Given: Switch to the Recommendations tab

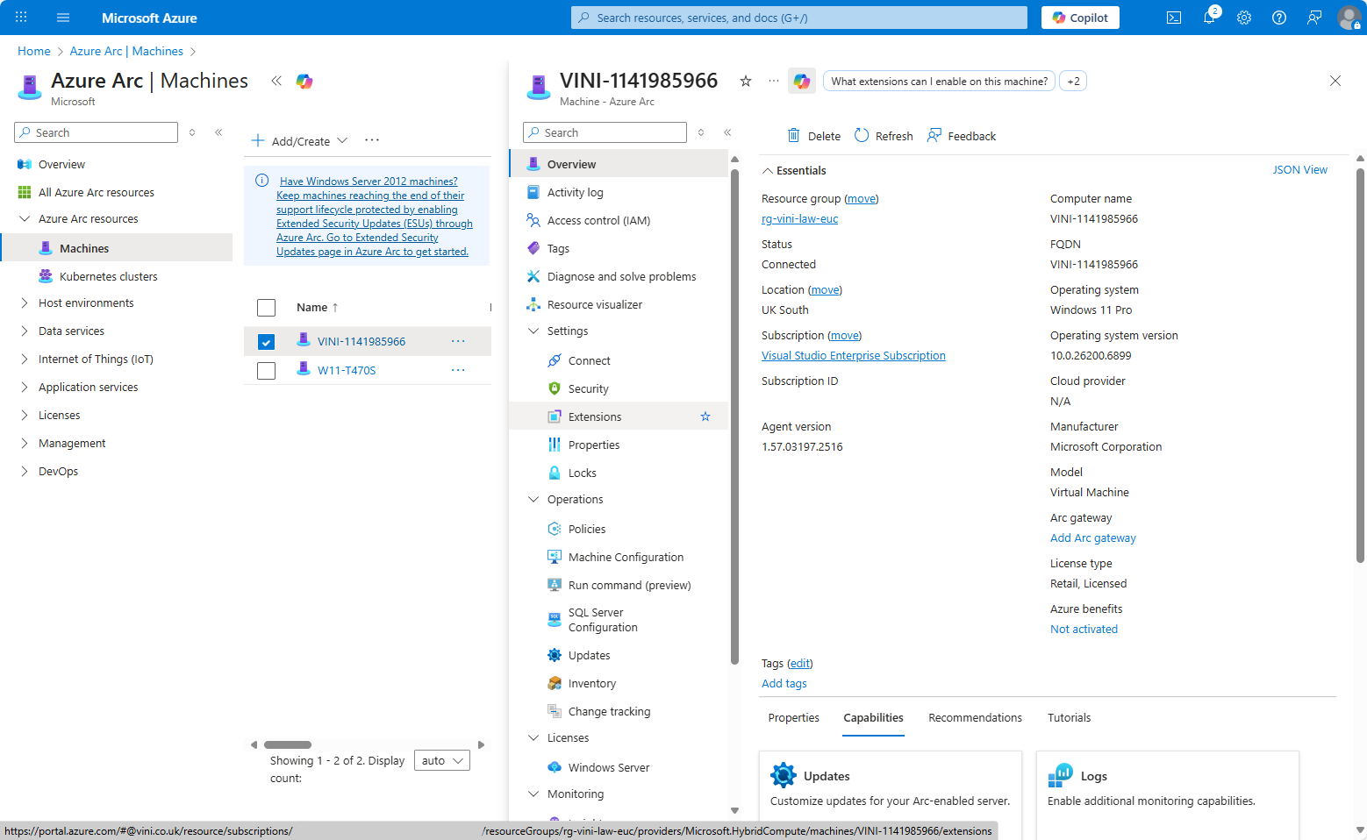Looking at the screenshot, I should 975,718.
